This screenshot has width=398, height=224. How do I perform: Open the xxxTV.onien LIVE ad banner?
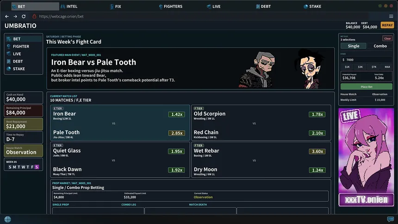coord(366,157)
